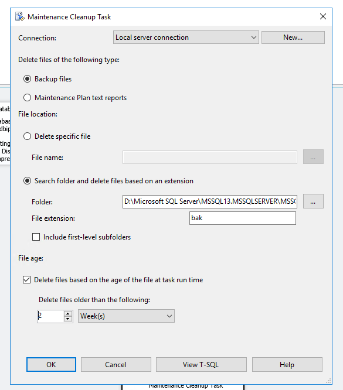Open the Week(s) time unit dropdown
This screenshot has width=343, height=390.
coord(126,316)
